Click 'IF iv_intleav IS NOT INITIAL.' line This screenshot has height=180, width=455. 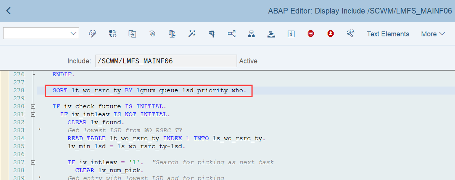(x=115, y=114)
